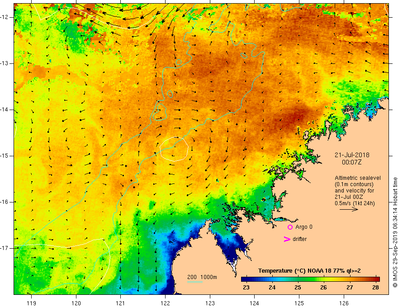This screenshot has height=308, width=398.
Task: Click the Temperature NOAA 18 colorbar title
Action: tap(309, 271)
